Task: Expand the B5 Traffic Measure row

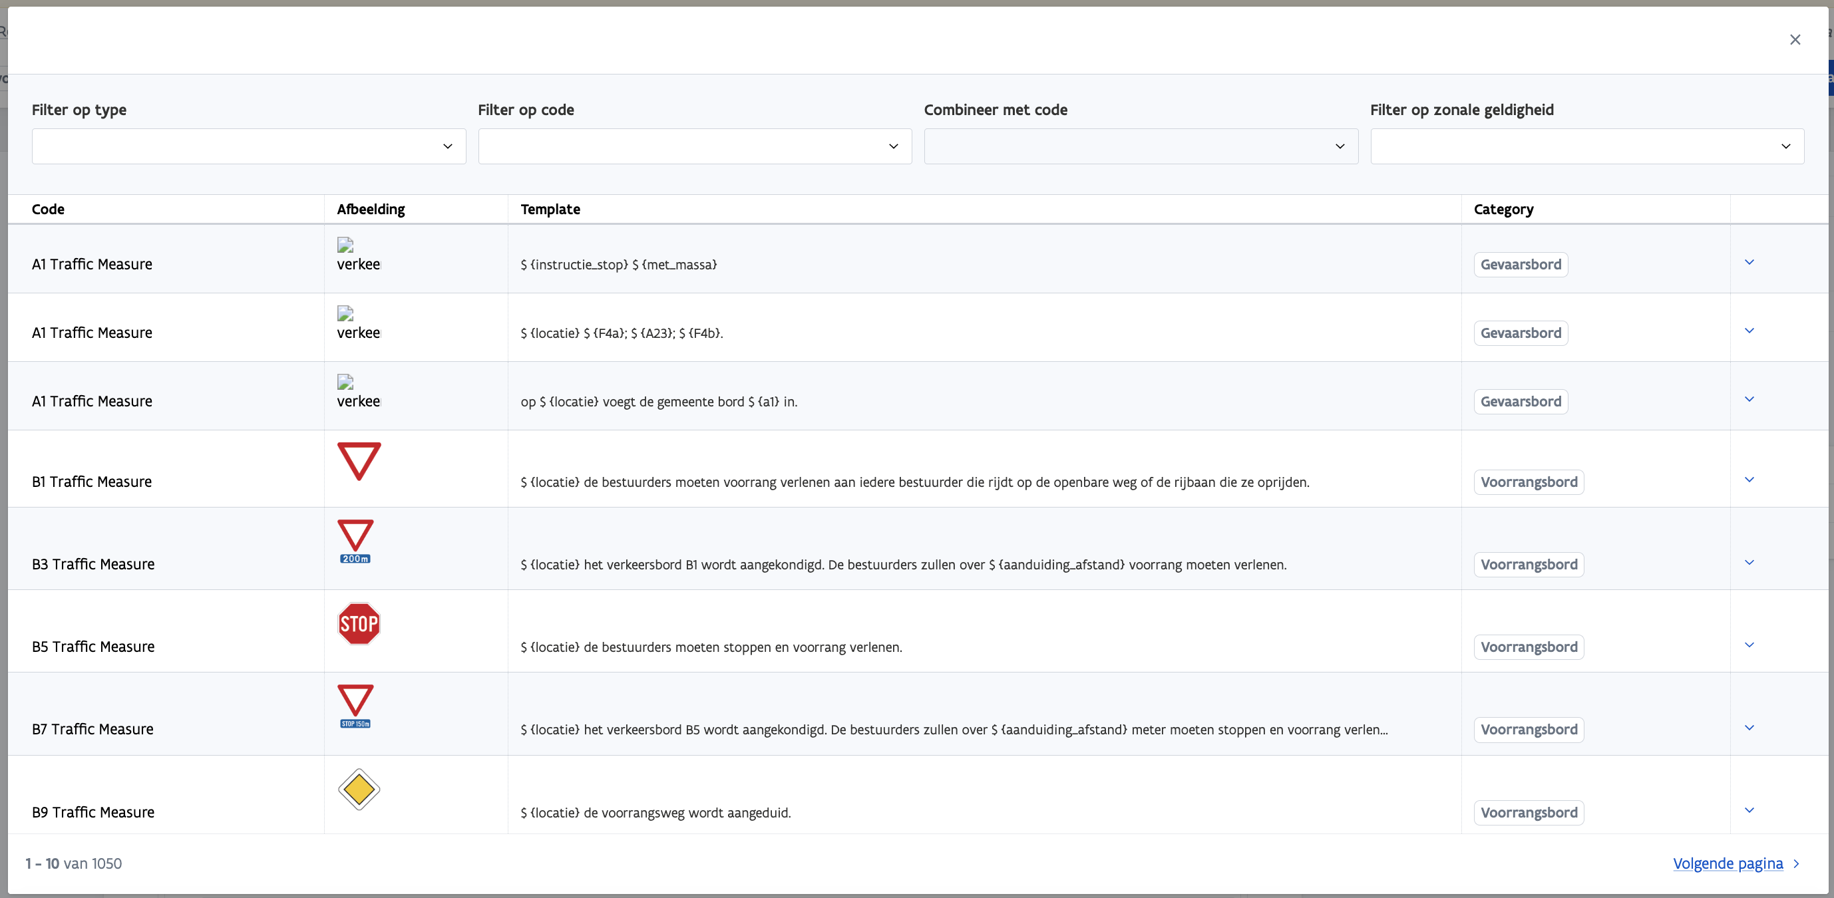Action: tap(1749, 645)
